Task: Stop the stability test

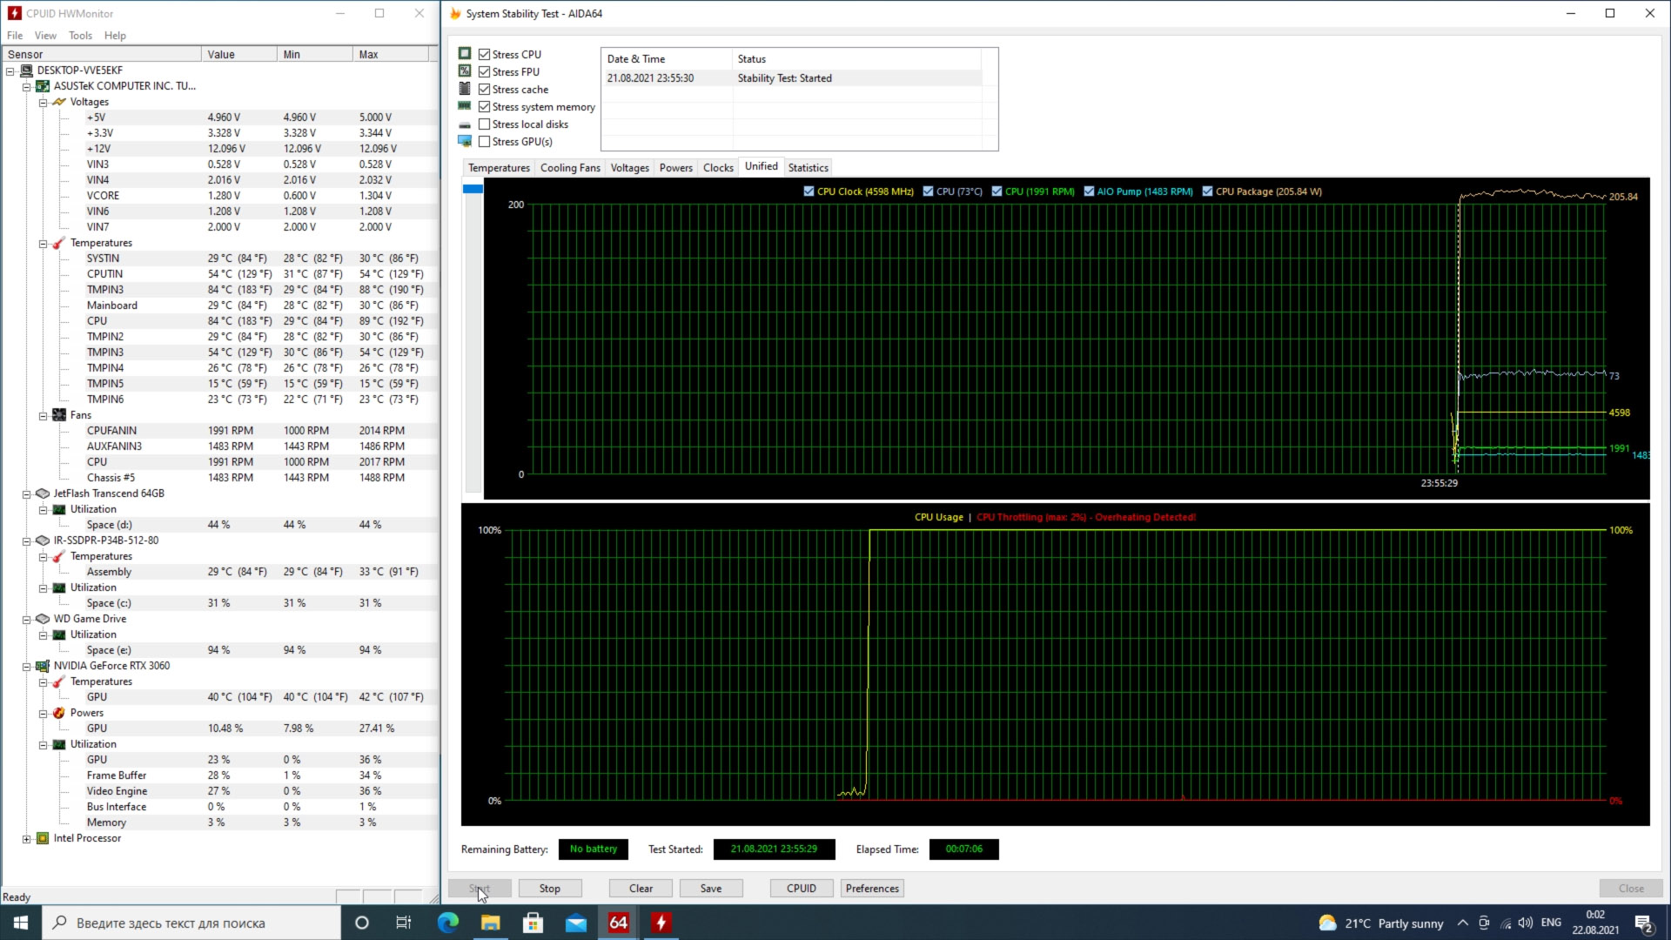Action: (x=550, y=889)
